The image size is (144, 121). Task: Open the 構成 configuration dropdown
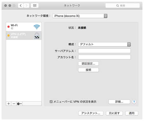pos(104,44)
